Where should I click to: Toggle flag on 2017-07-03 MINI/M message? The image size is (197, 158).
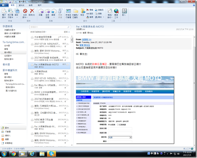point(68,78)
